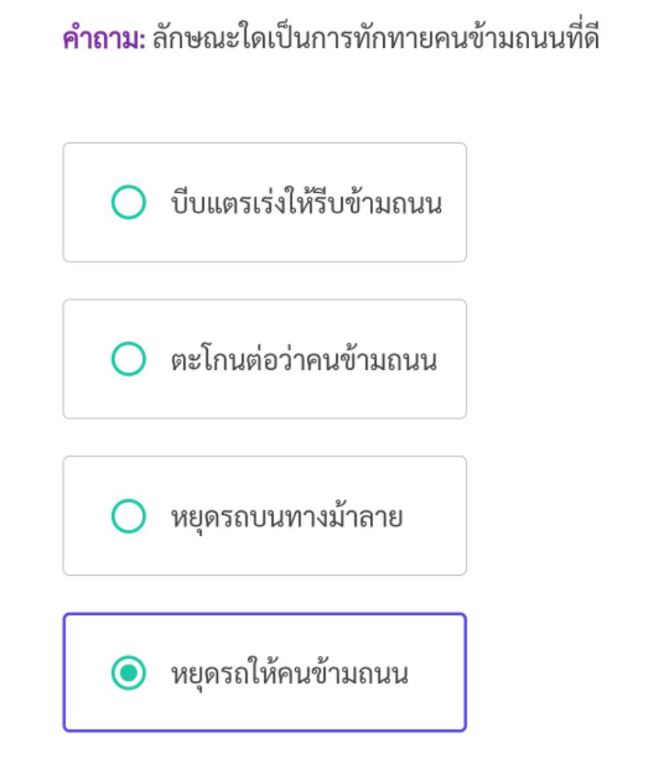Viewport: 669px width, 762px height.
Task: Select the honking horn answer choice
Action: click(x=306, y=203)
